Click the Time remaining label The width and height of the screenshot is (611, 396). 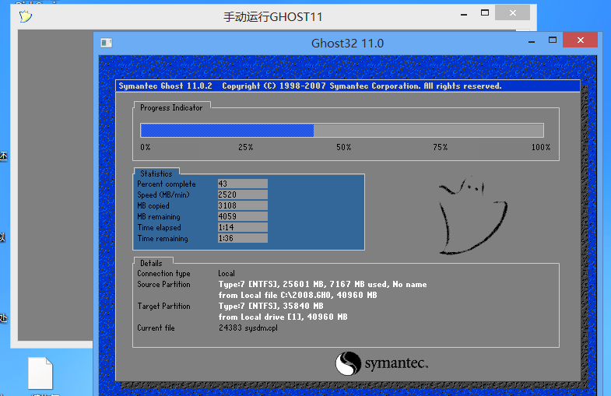point(163,238)
